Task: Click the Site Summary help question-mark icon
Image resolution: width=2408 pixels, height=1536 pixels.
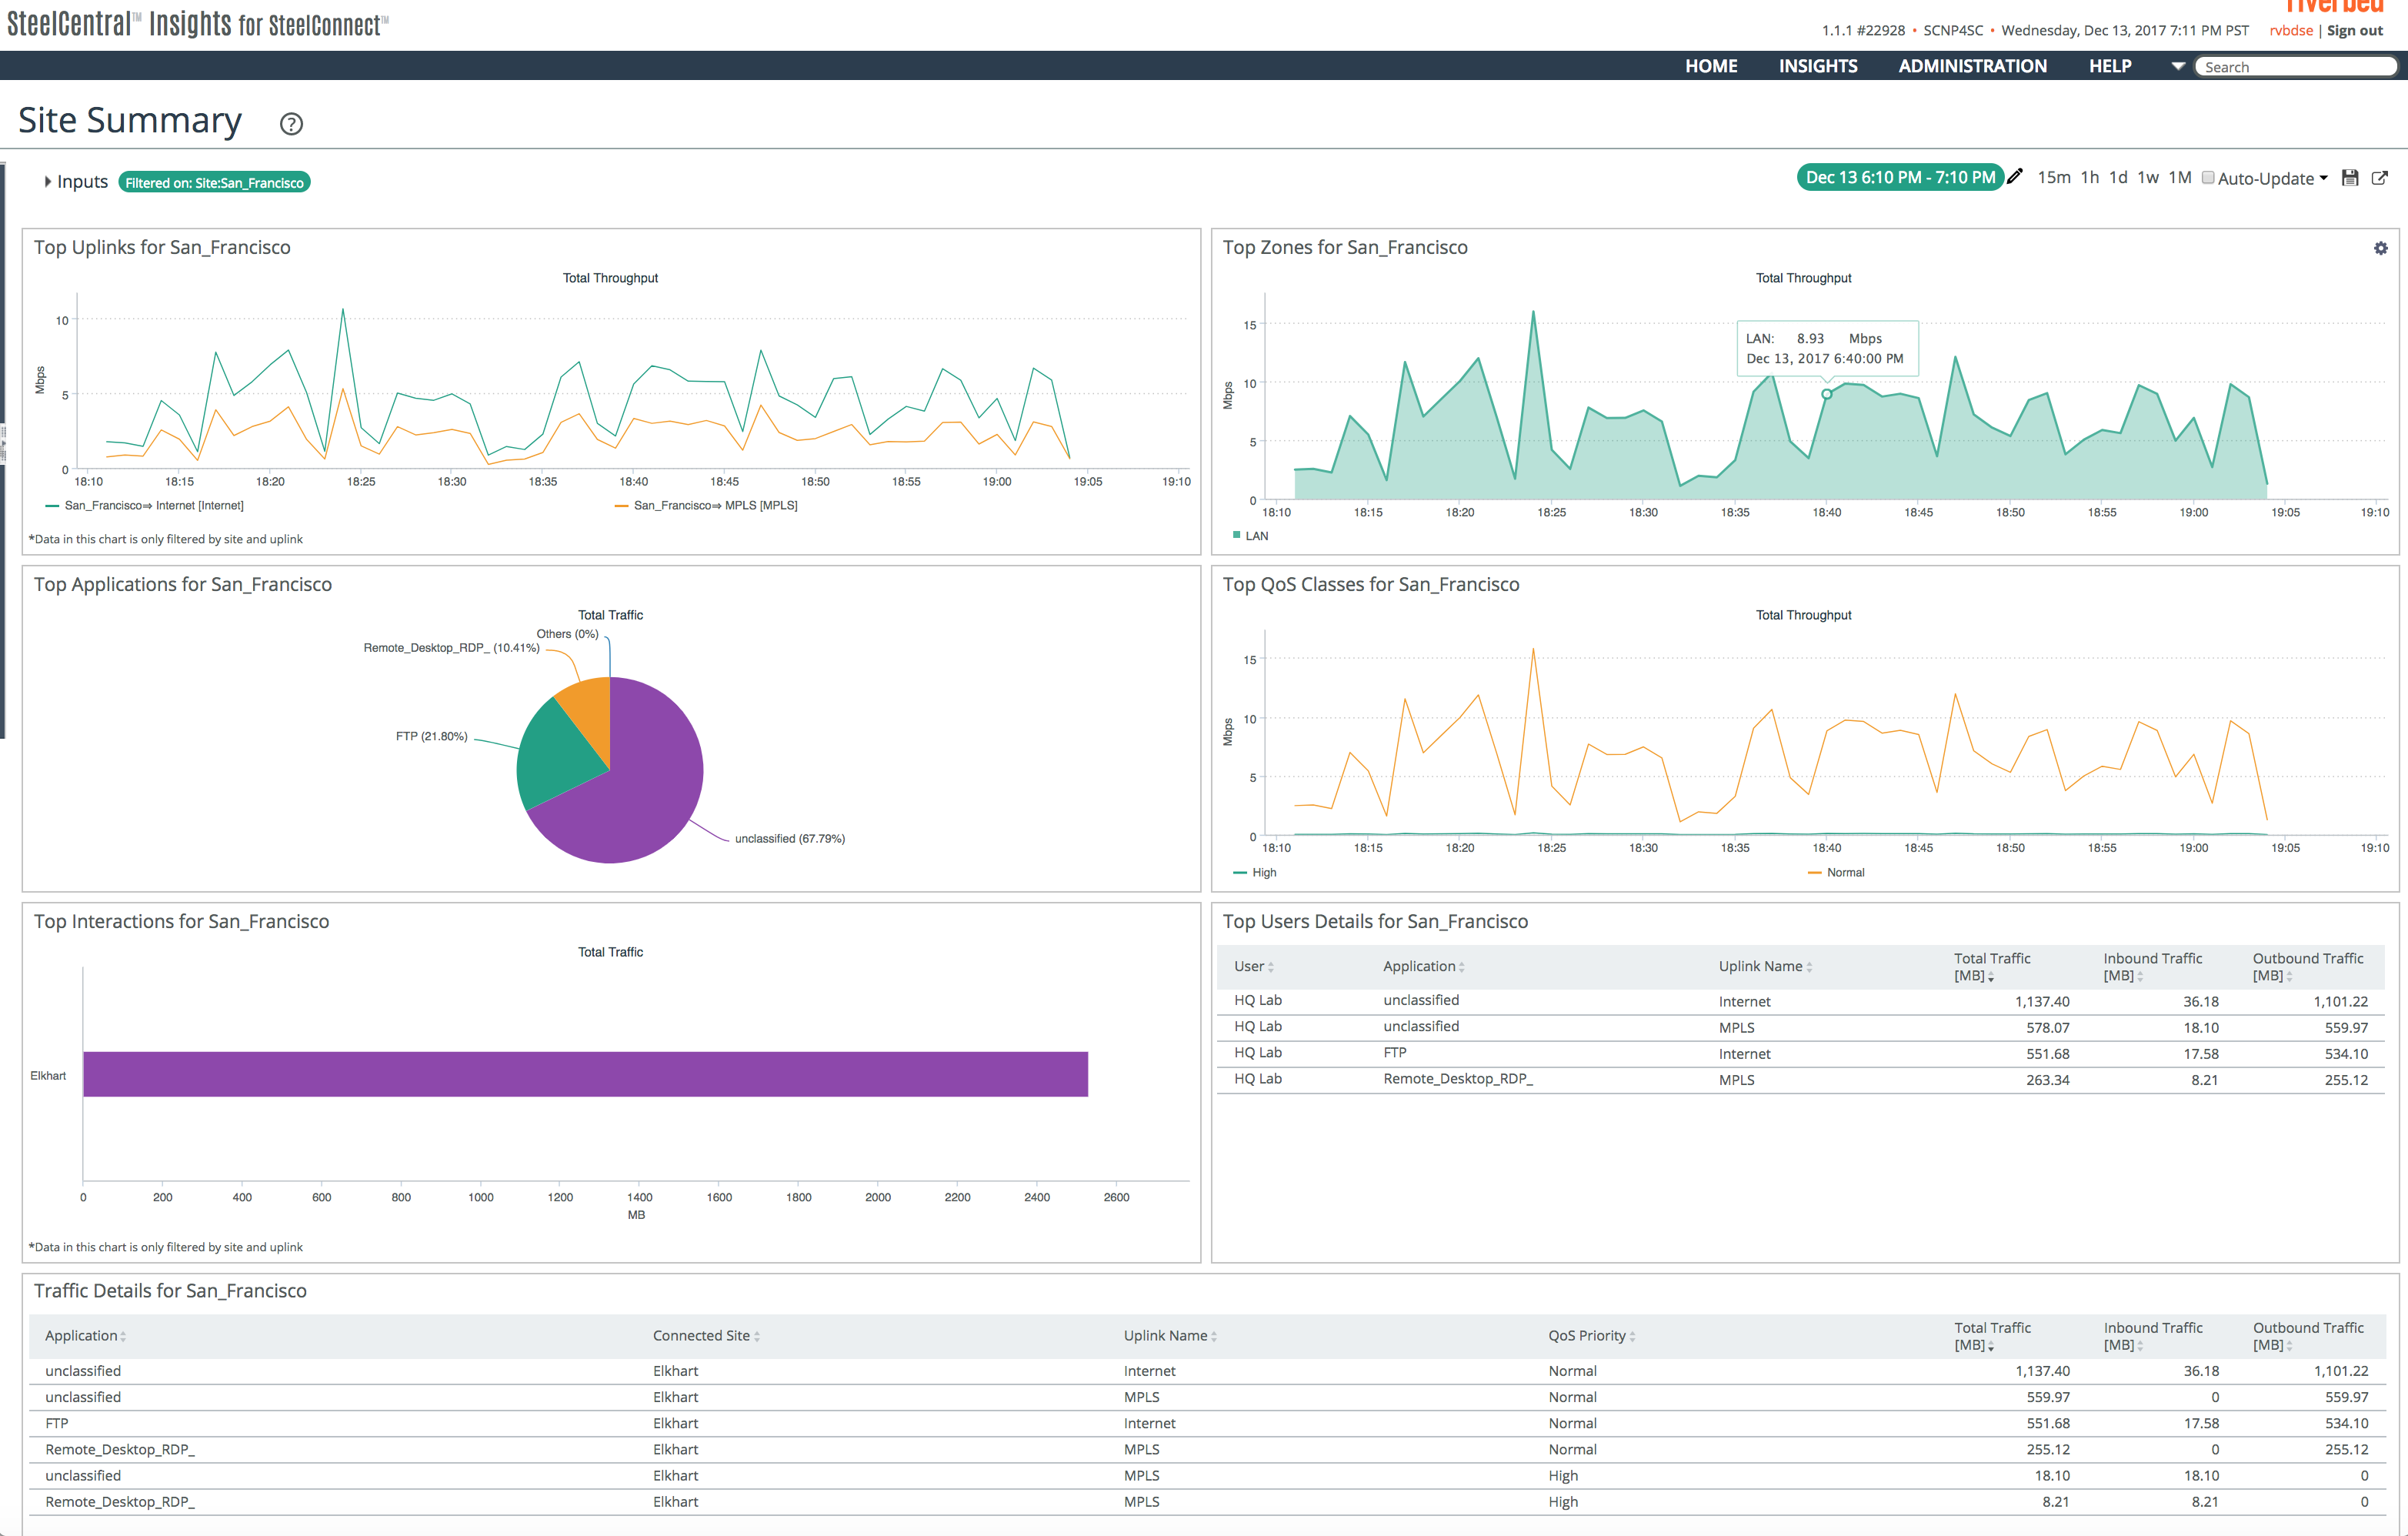Action: coord(291,124)
